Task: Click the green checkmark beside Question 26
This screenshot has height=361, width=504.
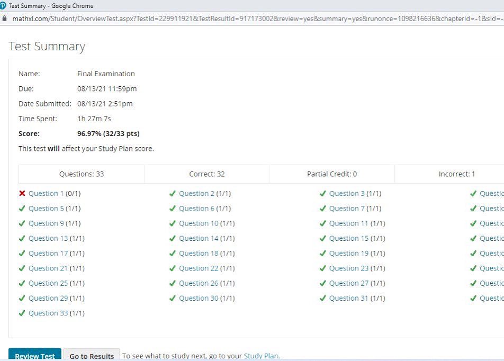Action: (x=172, y=283)
